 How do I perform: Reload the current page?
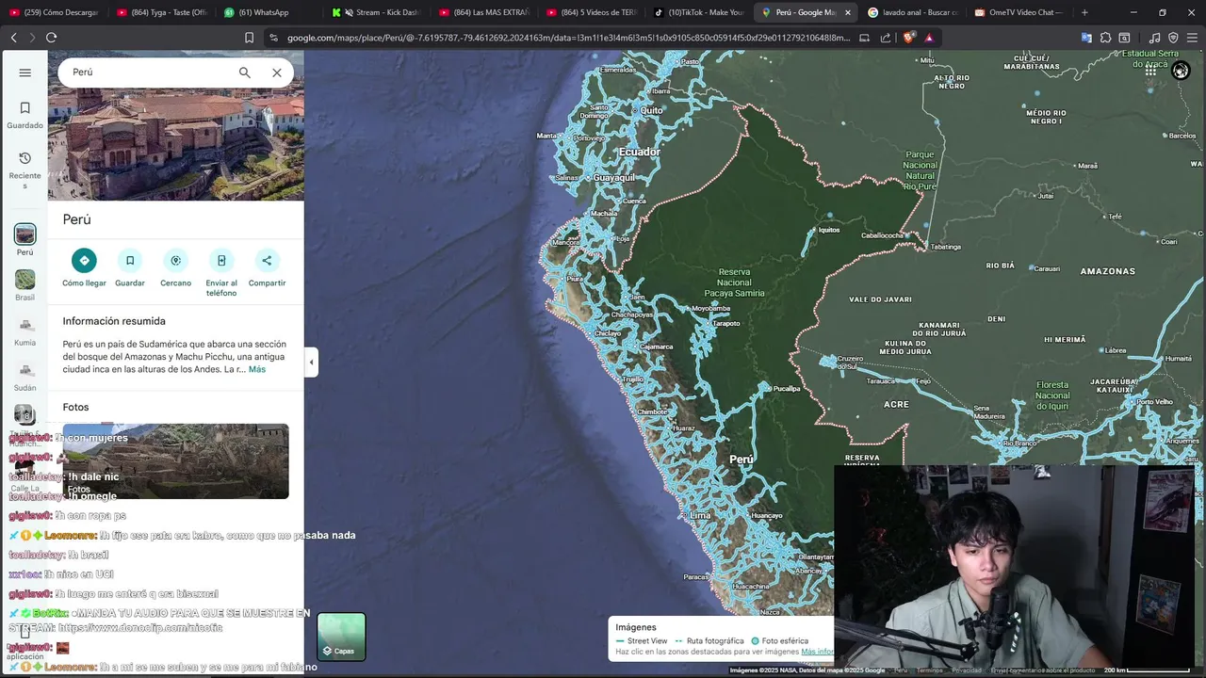point(51,38)
